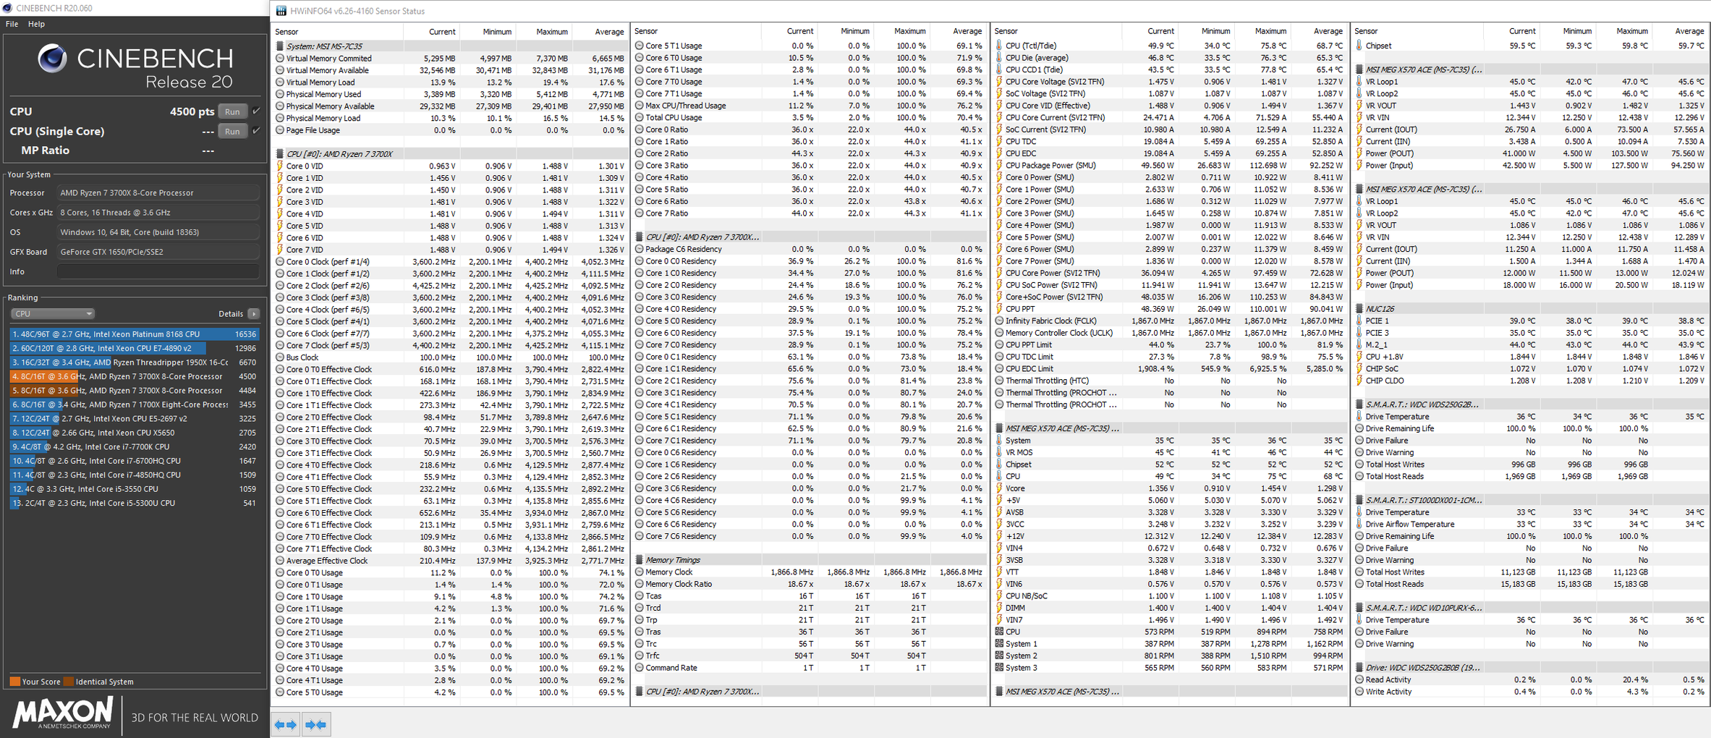This screenshot has height=738, width=1711.
Task: Click the AMD Ryzen 7 3700X Processor field
Action: coord(158,192)
